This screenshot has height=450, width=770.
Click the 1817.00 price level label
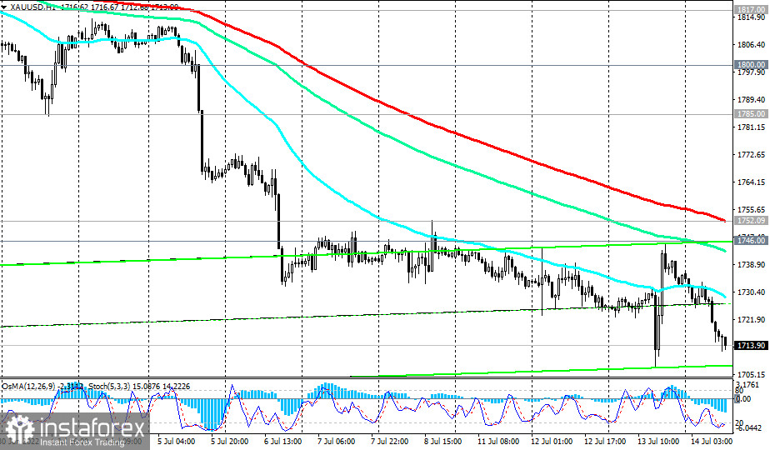[x=751, y=9]
